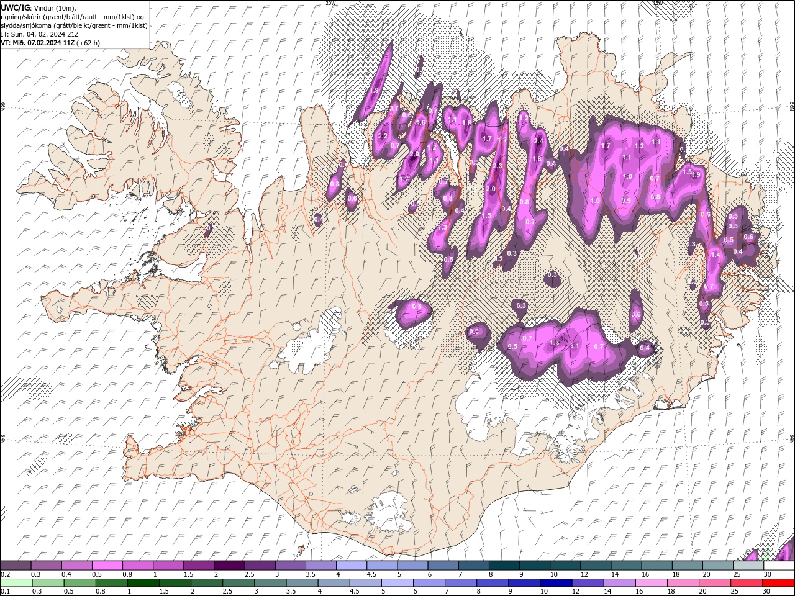The image size is (795, 596).
Task: Click the "UWC/IG: Vindur (10m)," title line
Action: point(38,7)
